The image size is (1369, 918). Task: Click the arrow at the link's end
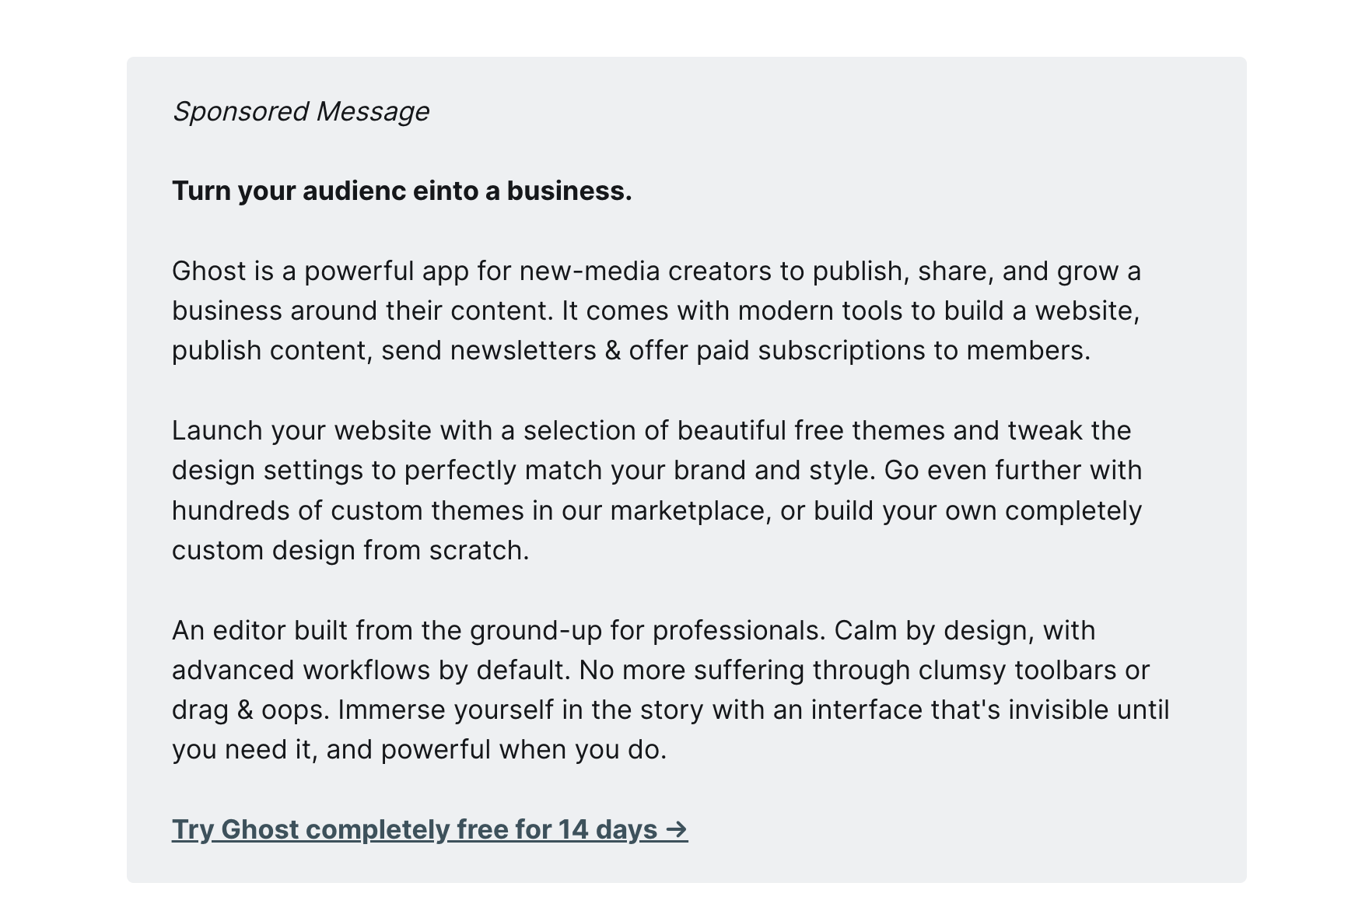(677, 829)
